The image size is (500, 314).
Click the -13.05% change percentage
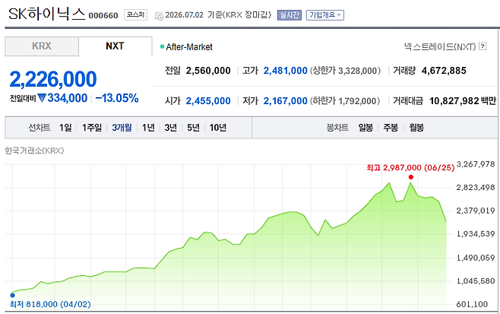pos(117,98)
